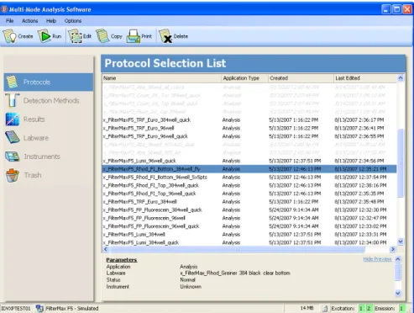
Task: Select Excitation filter indicator 2
Action: point(369,309)
